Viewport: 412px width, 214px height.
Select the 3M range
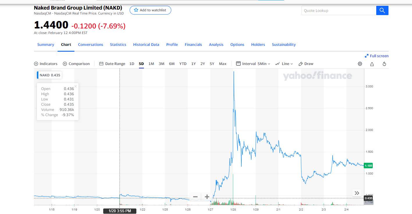(162, 64)
